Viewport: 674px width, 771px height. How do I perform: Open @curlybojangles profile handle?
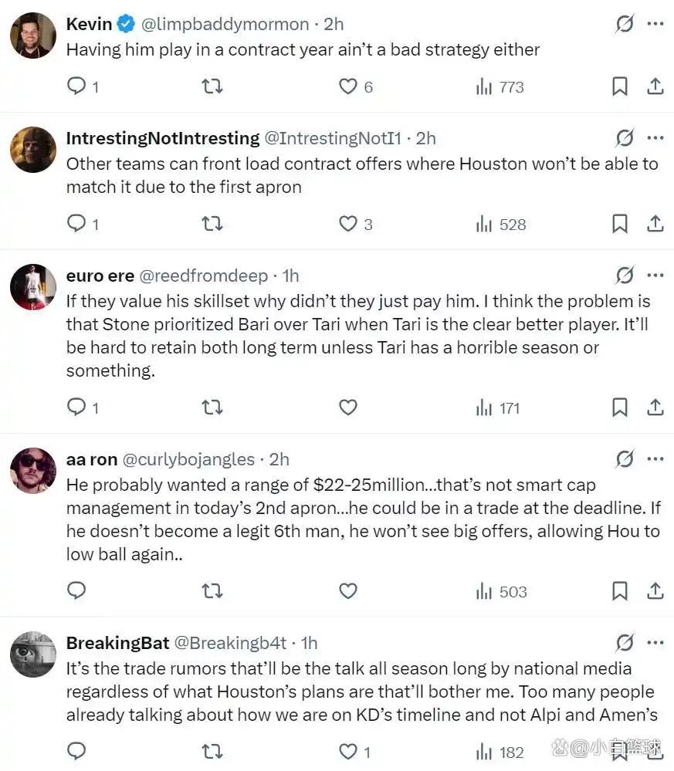(188, 459)
